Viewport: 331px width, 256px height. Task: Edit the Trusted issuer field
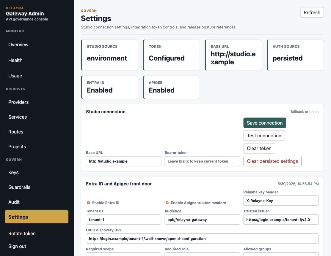[281, 220]
